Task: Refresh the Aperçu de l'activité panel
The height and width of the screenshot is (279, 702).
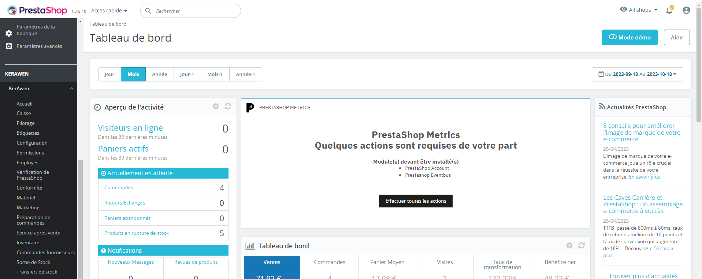Action: pyautogui.click(x=228, y=106)
